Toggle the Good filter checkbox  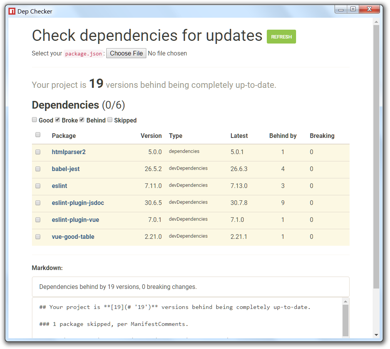[x=34, y=120]
